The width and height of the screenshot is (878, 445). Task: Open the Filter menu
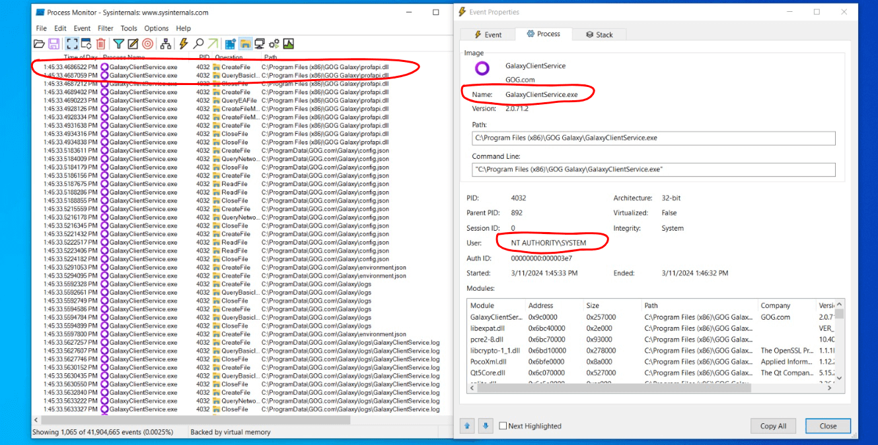click(x=106, y=28)
